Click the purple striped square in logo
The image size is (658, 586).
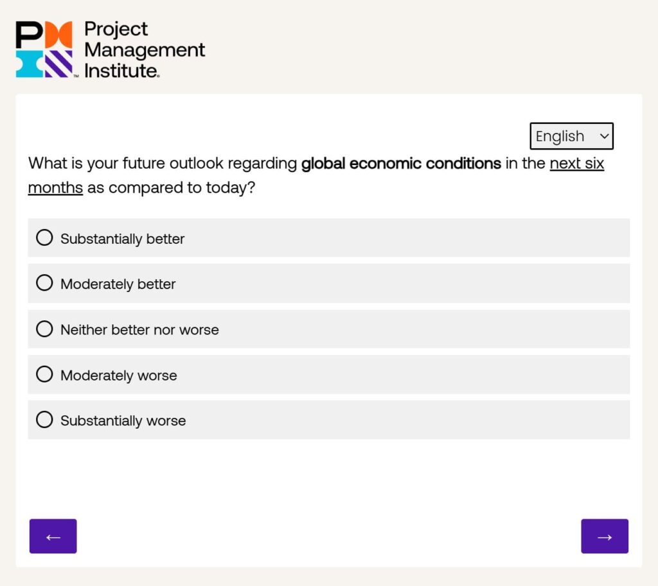[58, 64]
